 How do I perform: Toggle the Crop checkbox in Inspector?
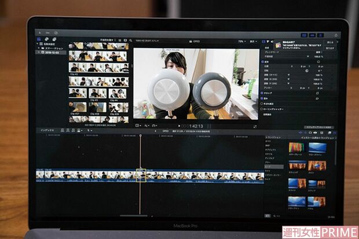pos(263,93)
